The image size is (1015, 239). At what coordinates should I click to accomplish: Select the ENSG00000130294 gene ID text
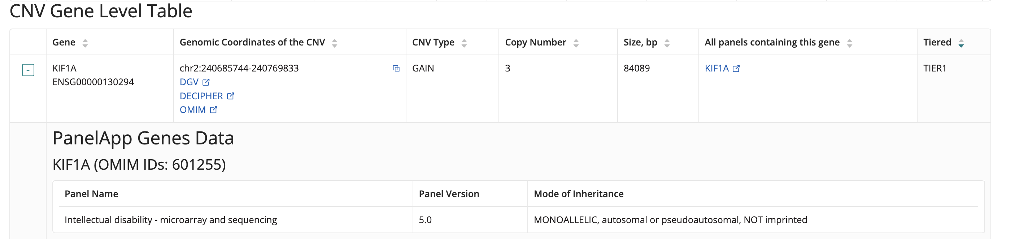93,82
